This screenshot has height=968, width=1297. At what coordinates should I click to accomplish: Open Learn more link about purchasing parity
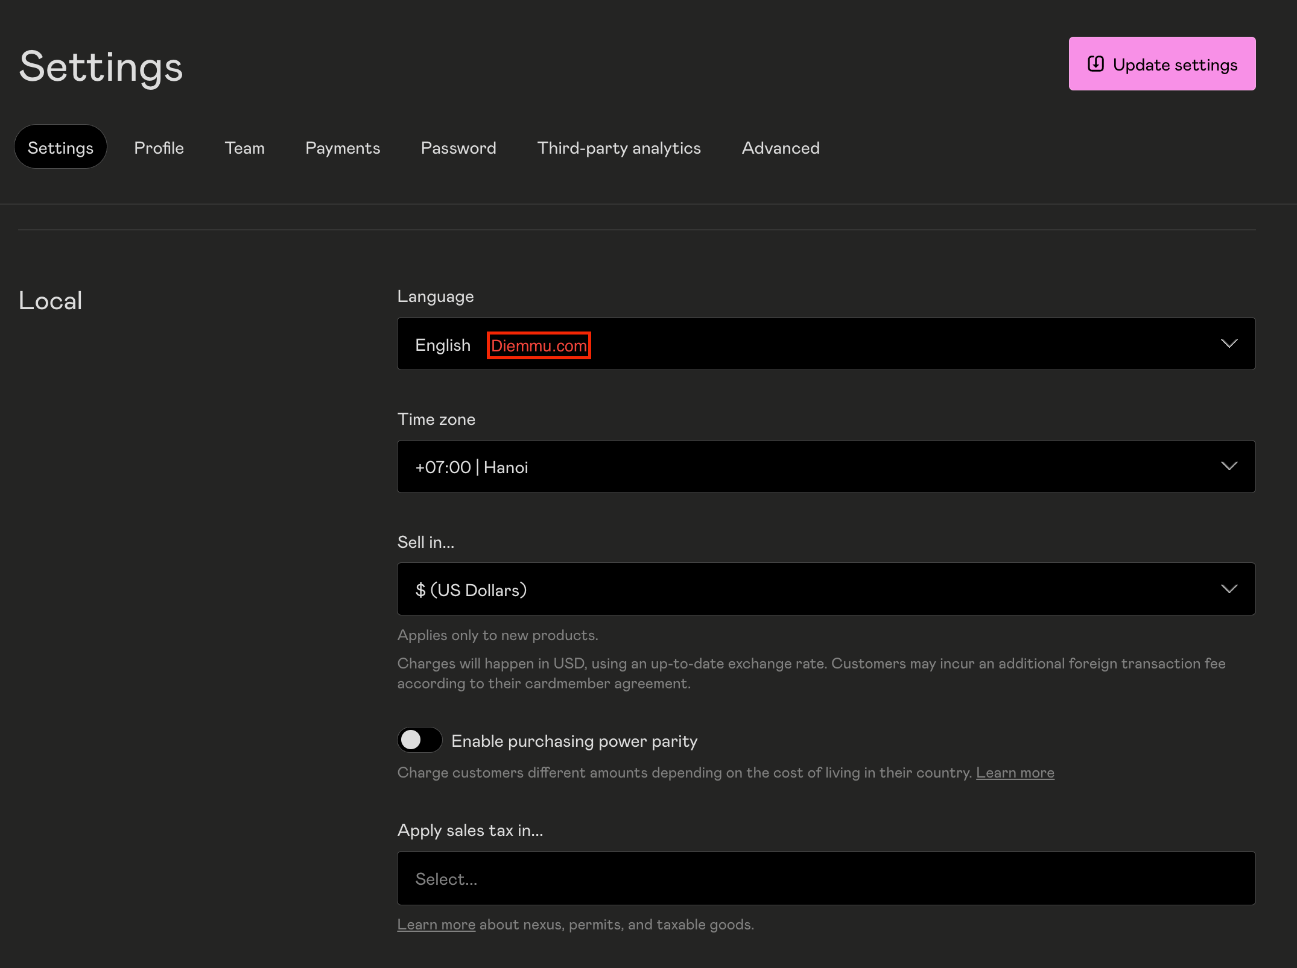[x=1015, y=773]
